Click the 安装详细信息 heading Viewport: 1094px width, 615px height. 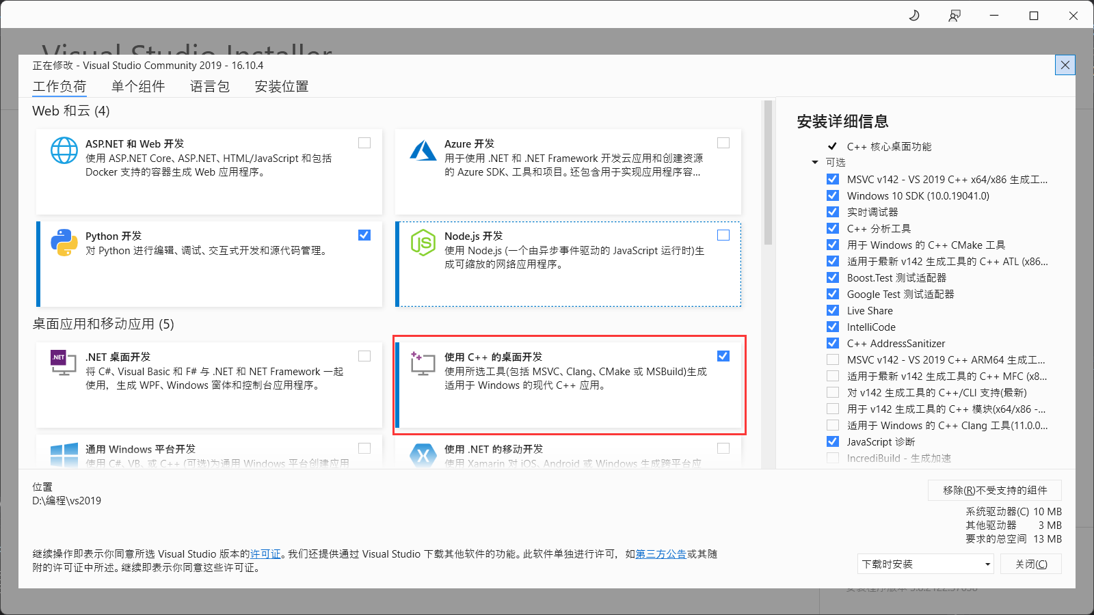point(842,122)
